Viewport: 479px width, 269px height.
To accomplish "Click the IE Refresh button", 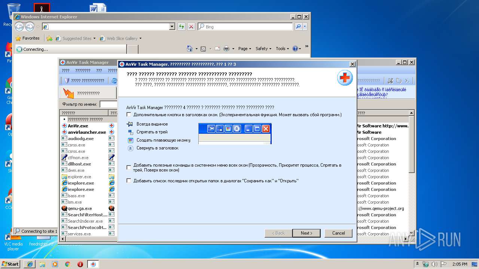I will [x=181, y=27].
